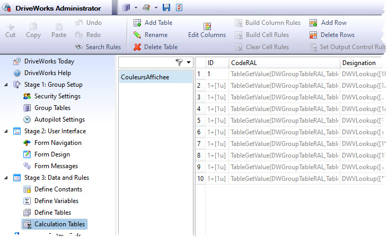
Task: Click the DriveWorks Today icon
Action: 17,61
